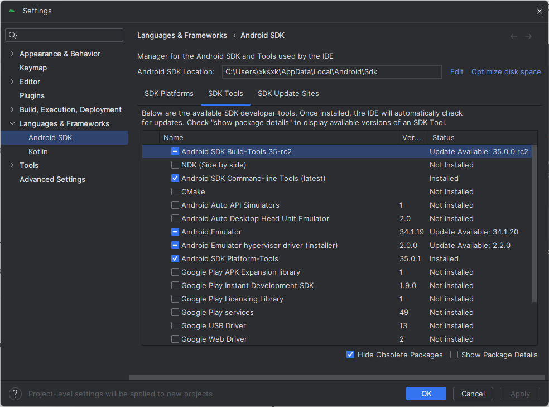Collapse the Languages & Frameworks section
The width and height of the screenshot is (549, 407).
12,123
